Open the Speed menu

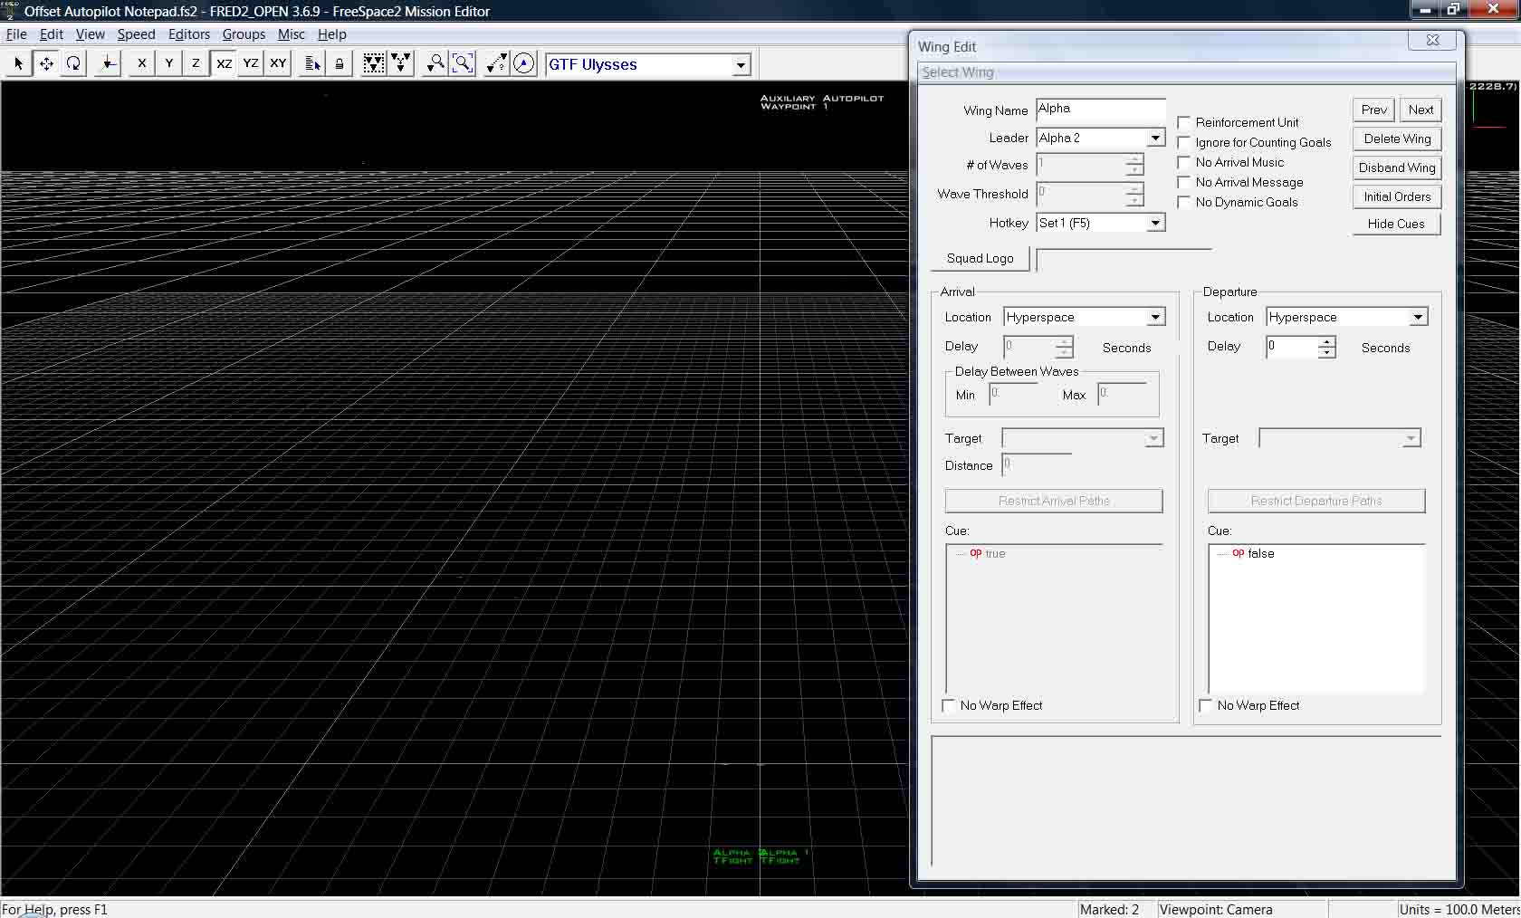coord(136,34)
